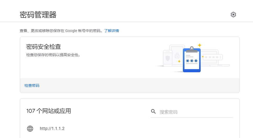Click the globe icon beside http://1.1.1.2

[x=30, y=129]
